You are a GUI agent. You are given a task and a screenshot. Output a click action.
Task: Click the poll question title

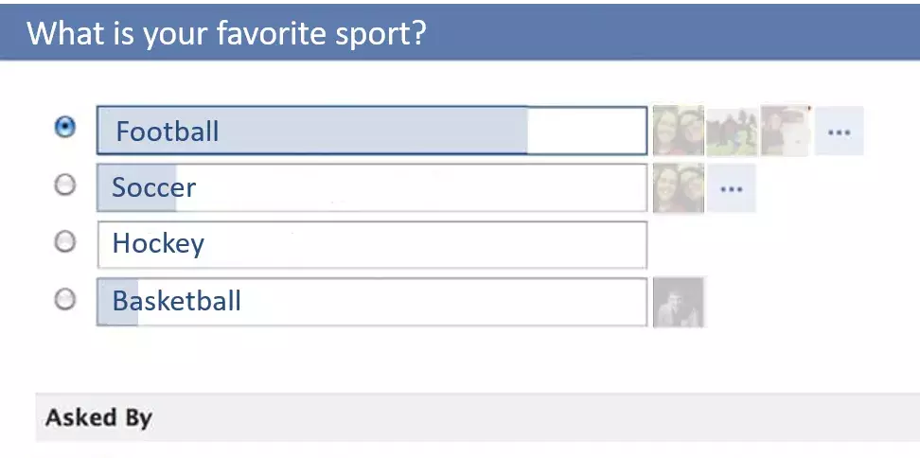227,34
